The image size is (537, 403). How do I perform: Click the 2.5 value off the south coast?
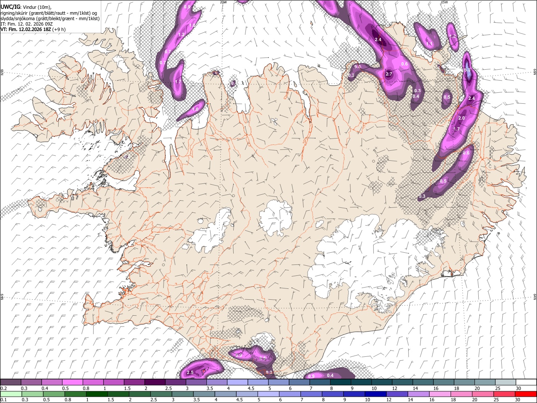point(190,372)
